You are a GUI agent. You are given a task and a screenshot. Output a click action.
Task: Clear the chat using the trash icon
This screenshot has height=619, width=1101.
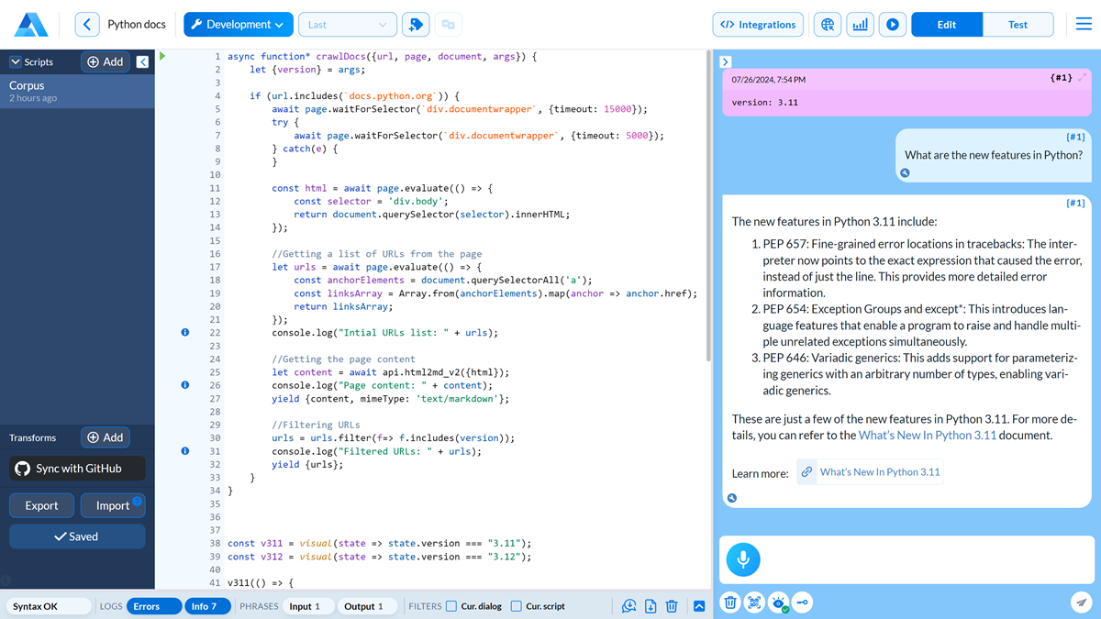click(729, 602)
